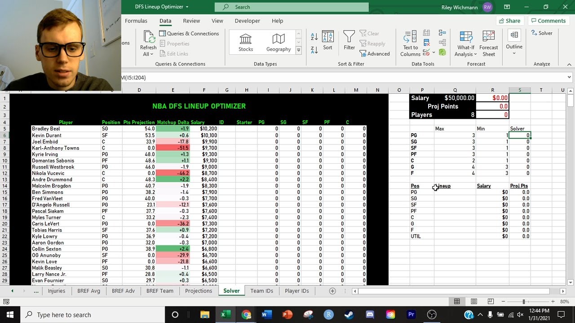The height and width of the screenshot is (323, 575).
Task: Click the Remove Duplicates icon
Action: [426, 43]
